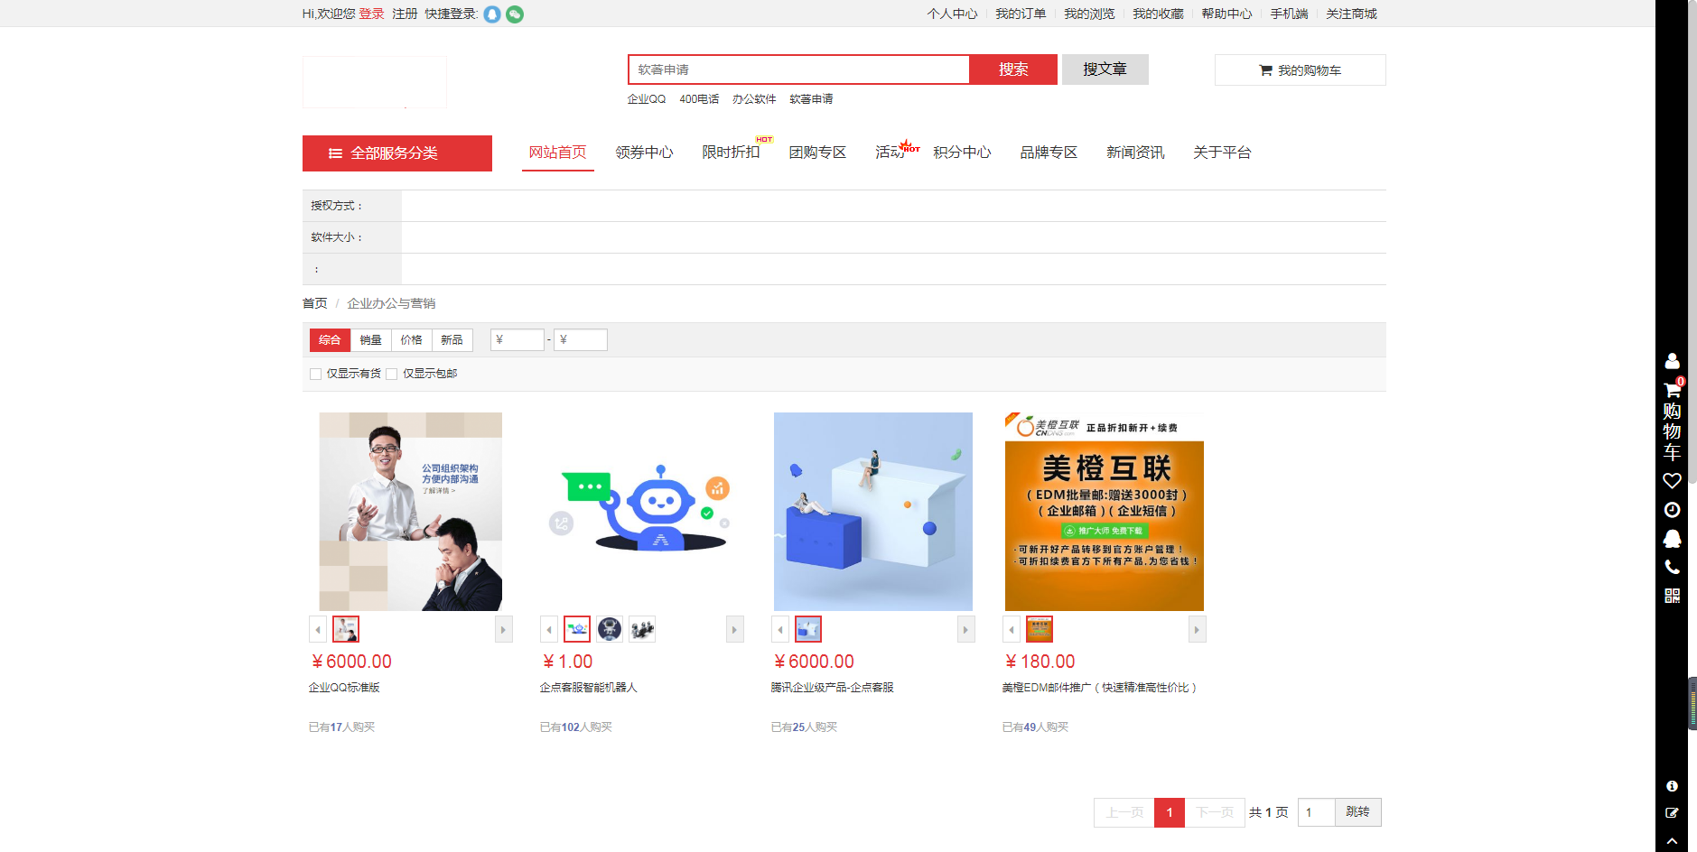The width and height of the screenshot is (1697, 852).
Task: Sort by 销量
Action: pos(370,340)
